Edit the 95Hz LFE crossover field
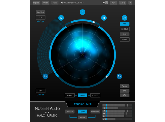 pos(124,40)
